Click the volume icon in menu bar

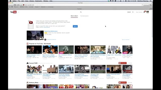coord(120,1)
